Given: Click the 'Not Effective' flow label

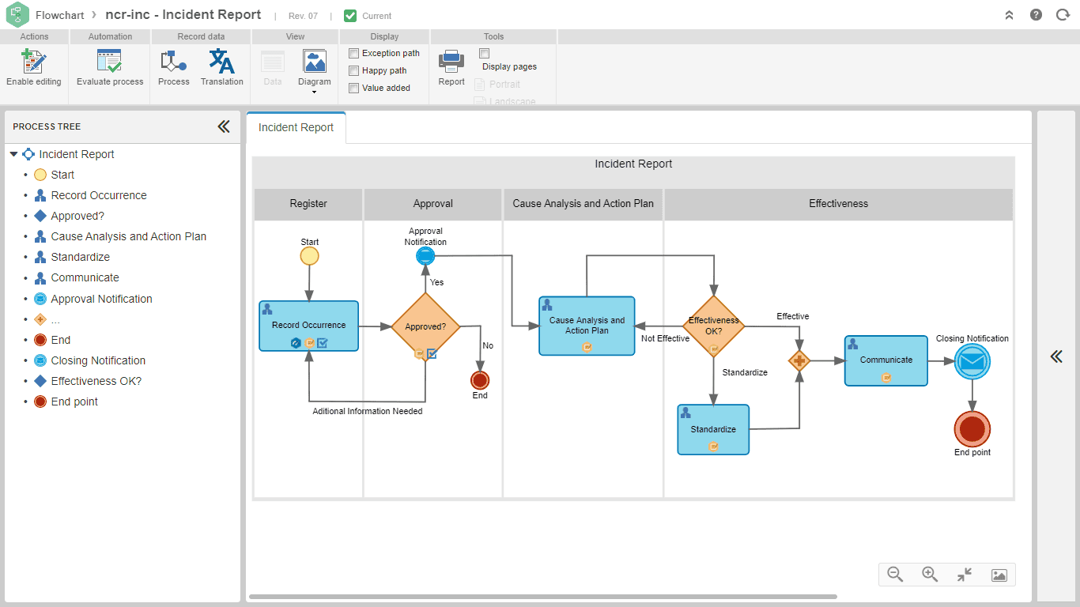Looking at the screenshot, I should [x=666, y=338].
